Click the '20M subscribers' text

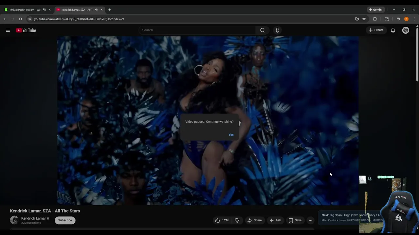[31, 223]
